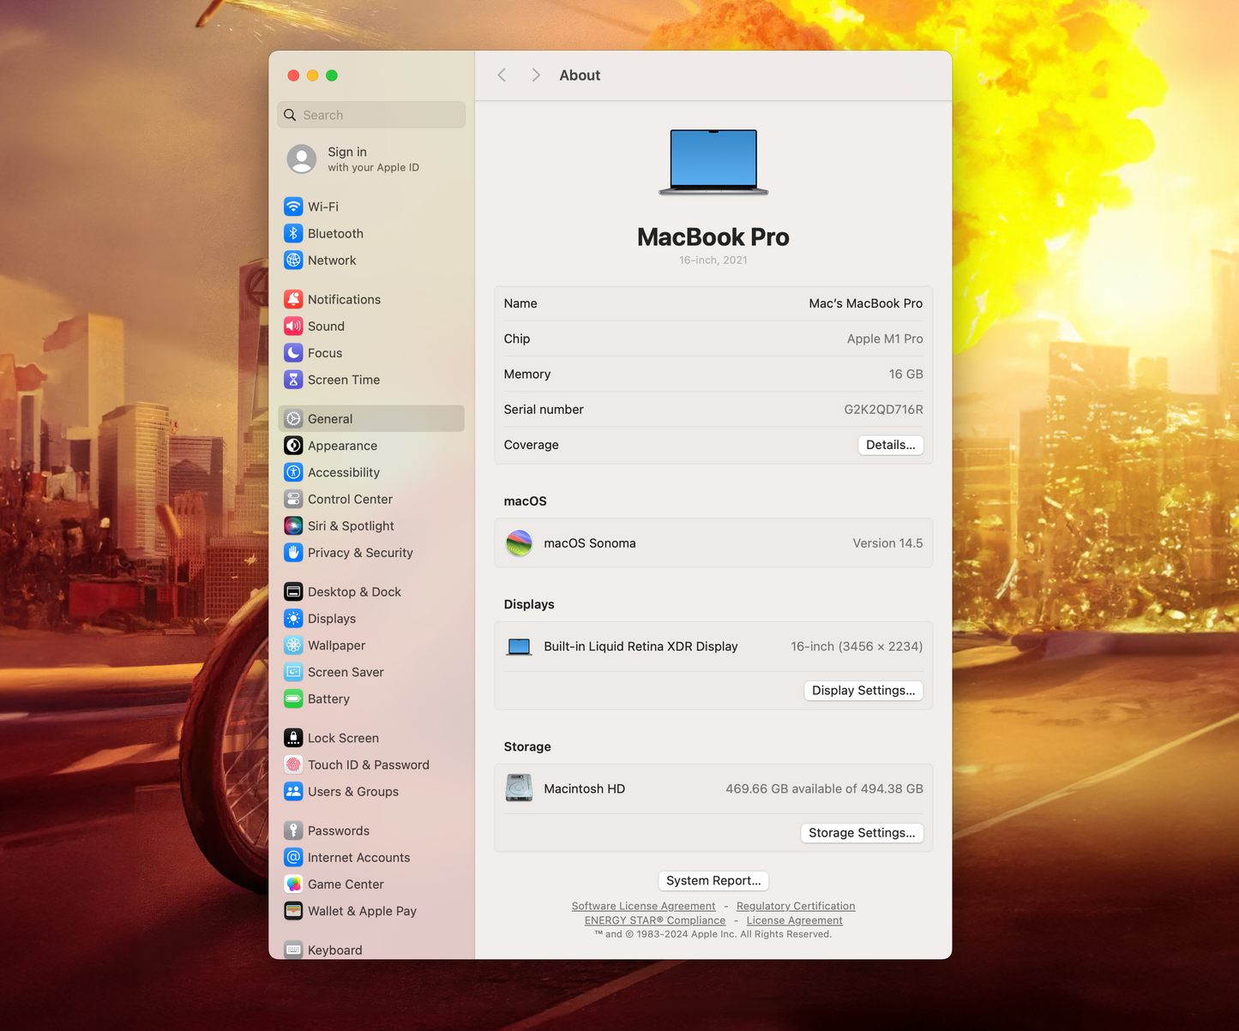The height and width of the screenshot is (1031, 1239).
Task: Select the Game Center icon
Action: pos(293,884)
